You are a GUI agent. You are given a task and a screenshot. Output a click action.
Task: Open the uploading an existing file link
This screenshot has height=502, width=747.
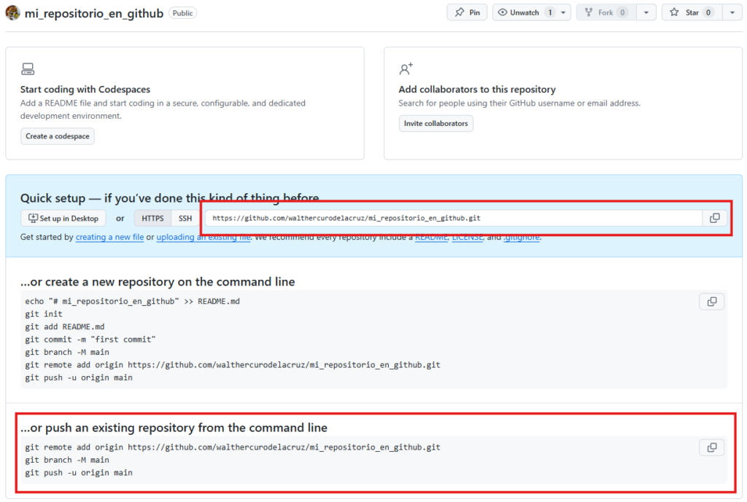(x=204, y=237)
